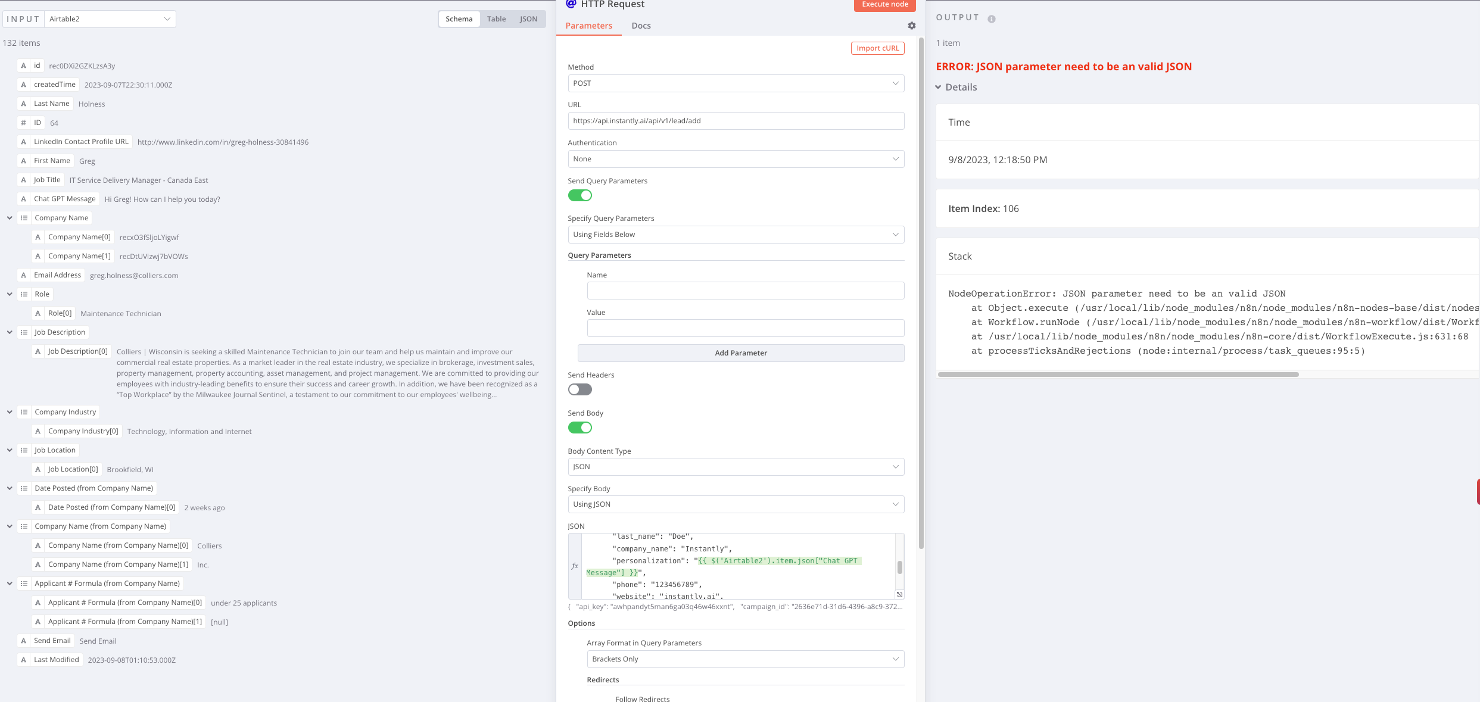Click the list icon beside Job Description
The width and height of the screenshot is (1480, 702).
pos(24,332)
